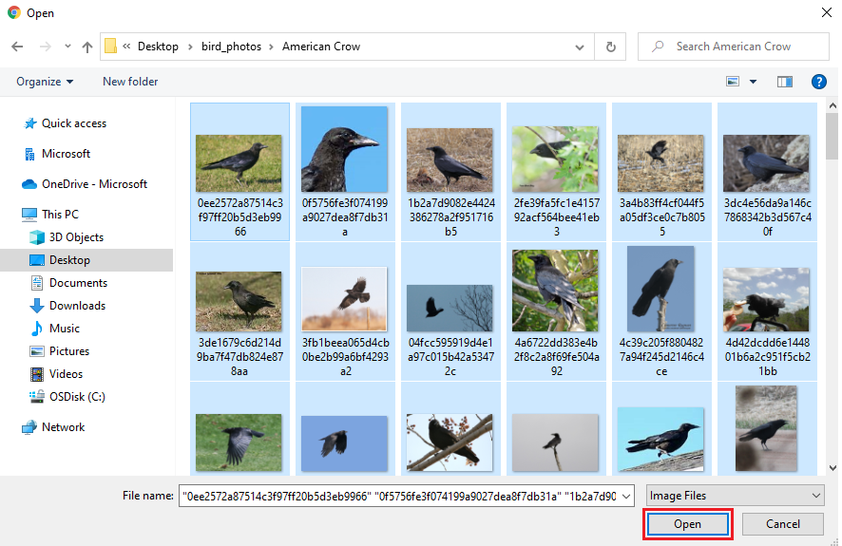Open Music in the sidebar
842x546 pixels.
click(54, 329)
